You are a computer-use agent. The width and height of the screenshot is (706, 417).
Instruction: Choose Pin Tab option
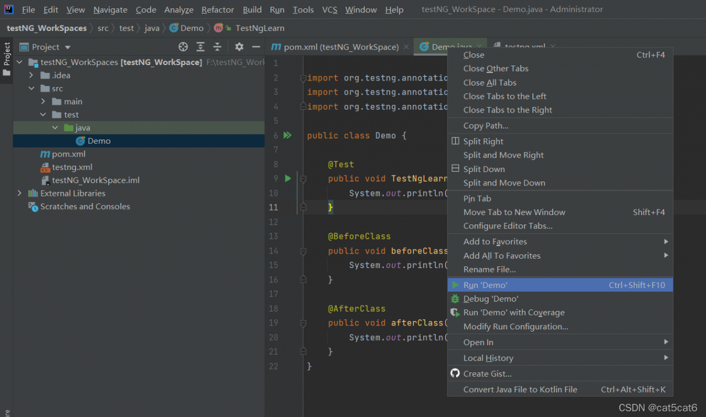pos(560,199)
